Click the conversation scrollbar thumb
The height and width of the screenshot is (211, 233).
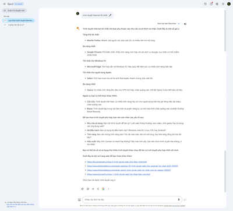coord(225,31)
